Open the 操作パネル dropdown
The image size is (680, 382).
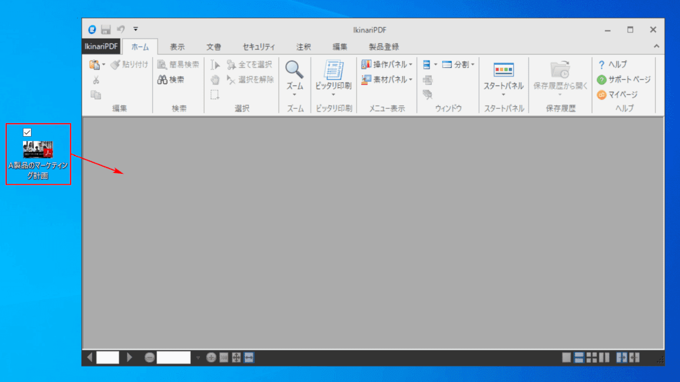(x=387, y=64)
